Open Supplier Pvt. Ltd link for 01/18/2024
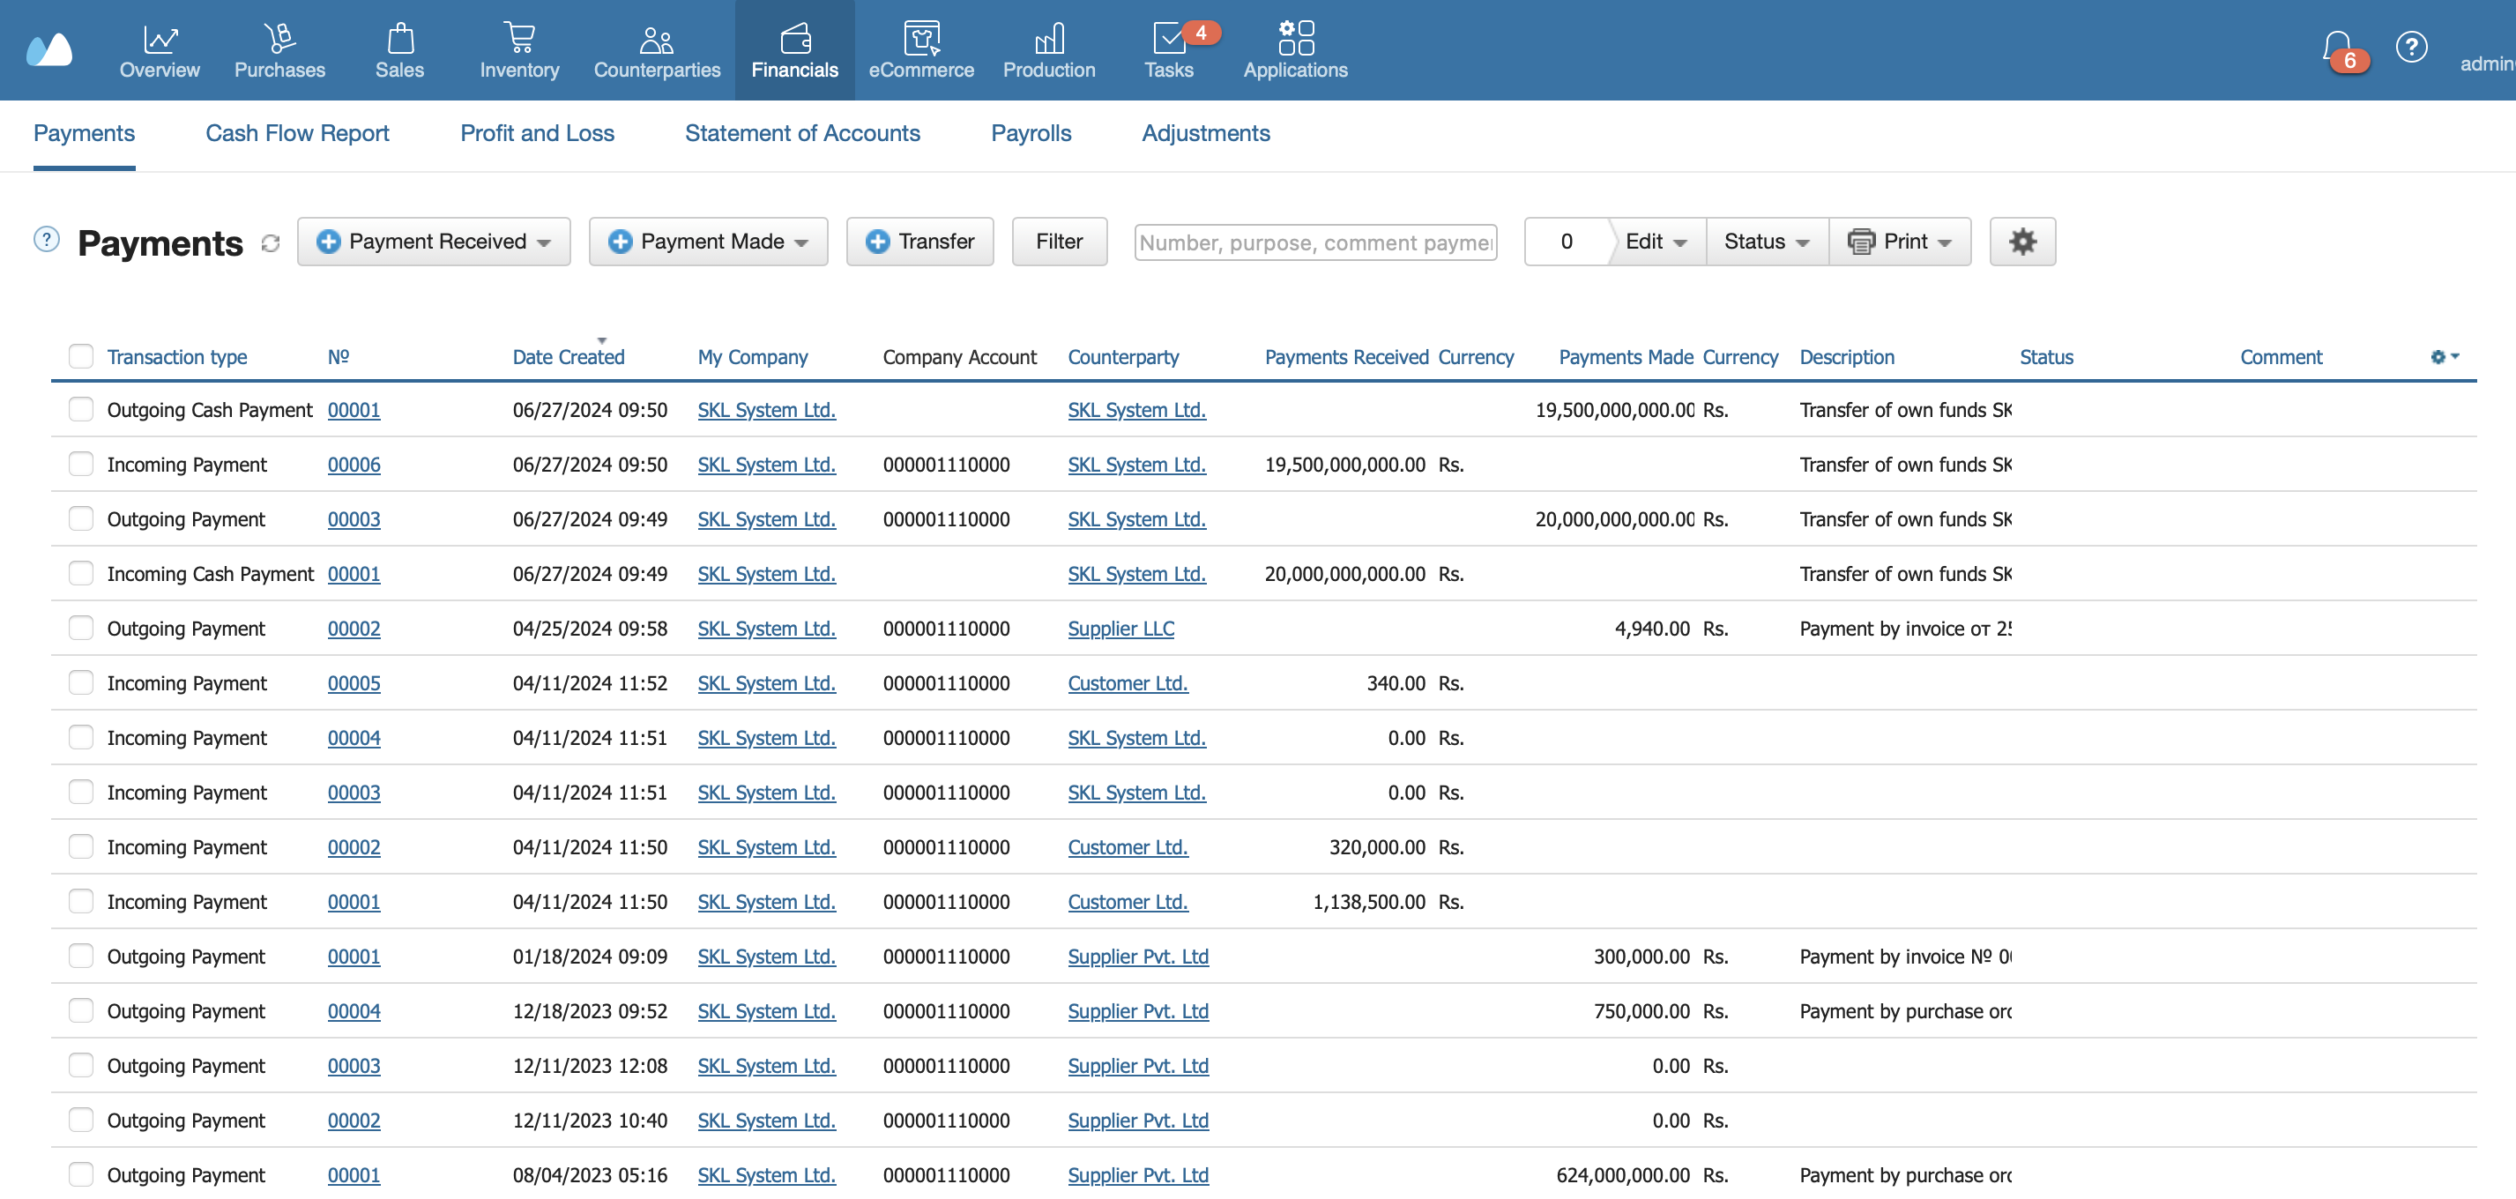Image resolution: width=2516 pixels, height=1199 pixels. tap(1138, 956)
